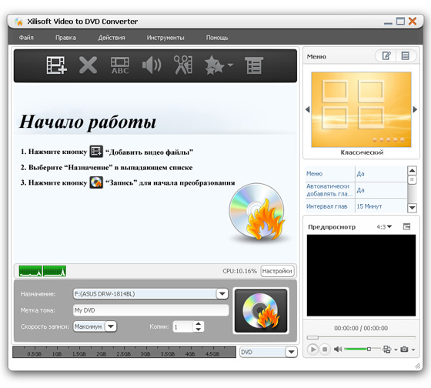Open the subtitle ABC film icon
The image size is (431, 388).
click(x=120, y=65)
